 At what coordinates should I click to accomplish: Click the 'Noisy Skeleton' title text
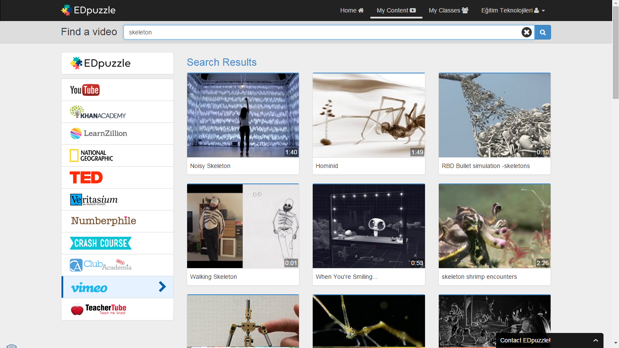(210, 166)
